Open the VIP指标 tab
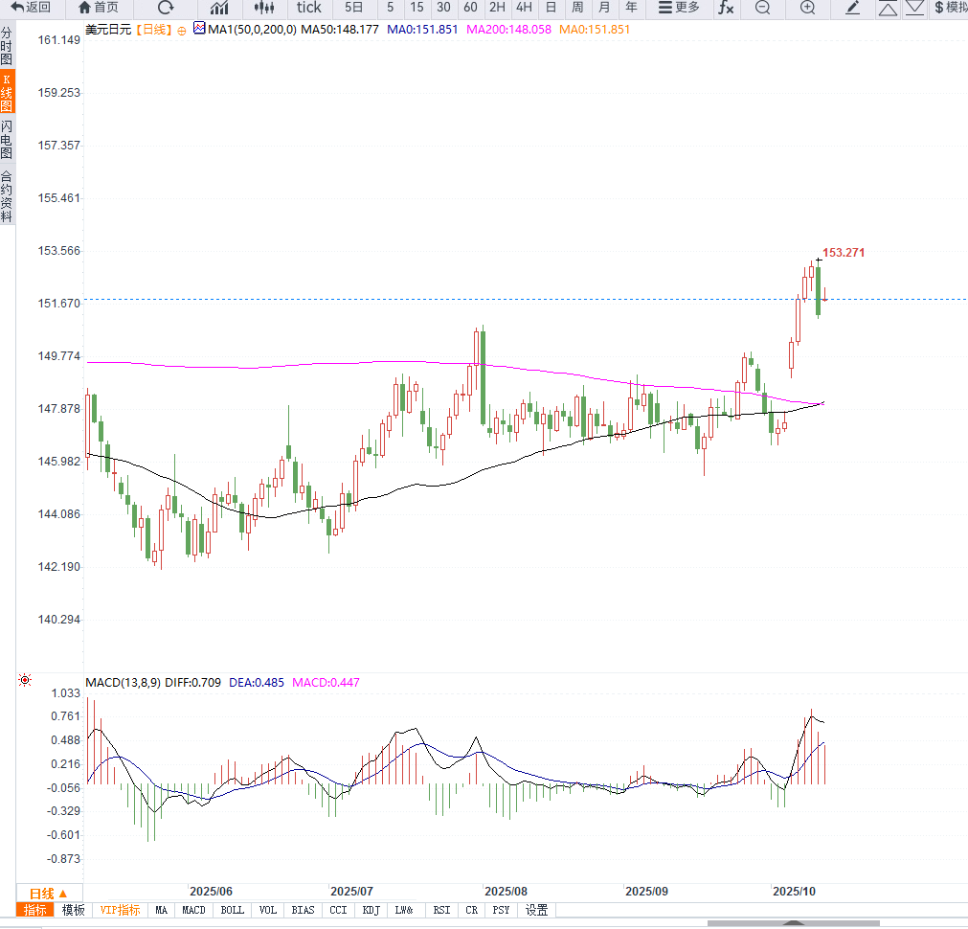 [x=120, y=910]
